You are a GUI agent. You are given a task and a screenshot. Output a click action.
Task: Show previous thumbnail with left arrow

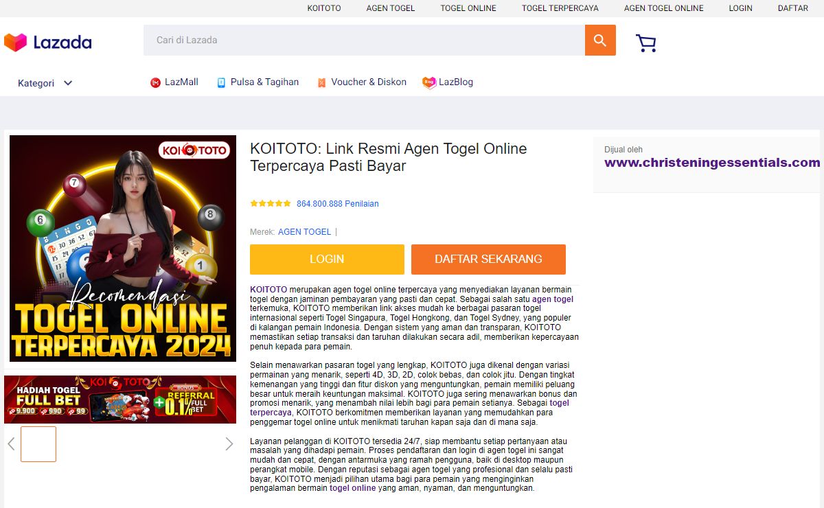11,444
